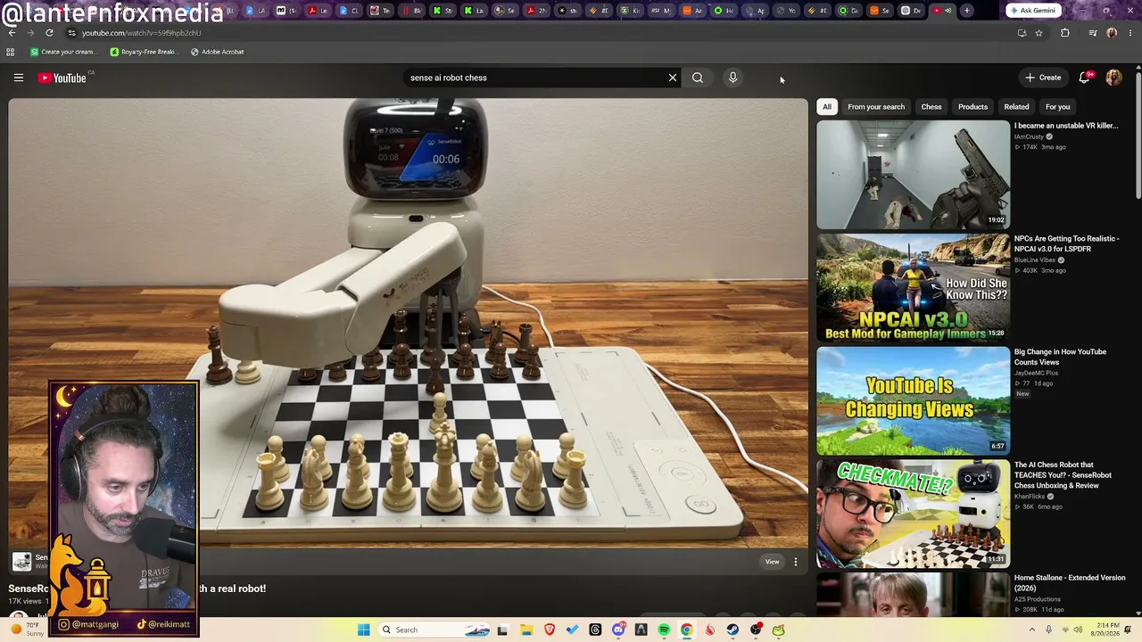Click the View button under the video

[x=773, y=562]
